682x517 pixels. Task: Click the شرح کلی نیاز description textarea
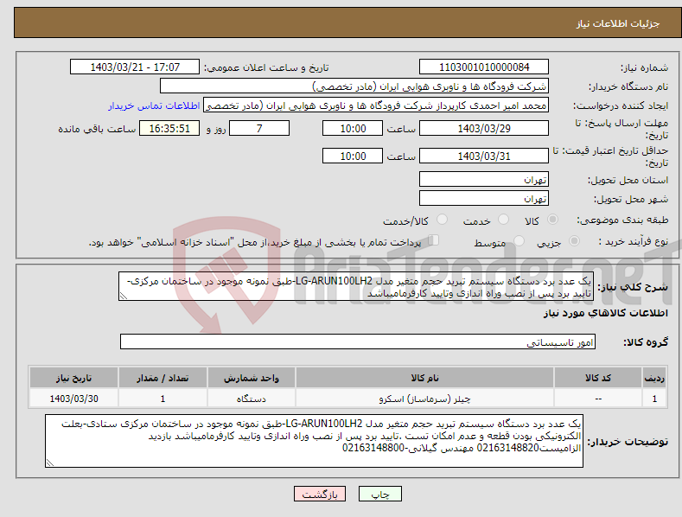click(x=356, y=286)
